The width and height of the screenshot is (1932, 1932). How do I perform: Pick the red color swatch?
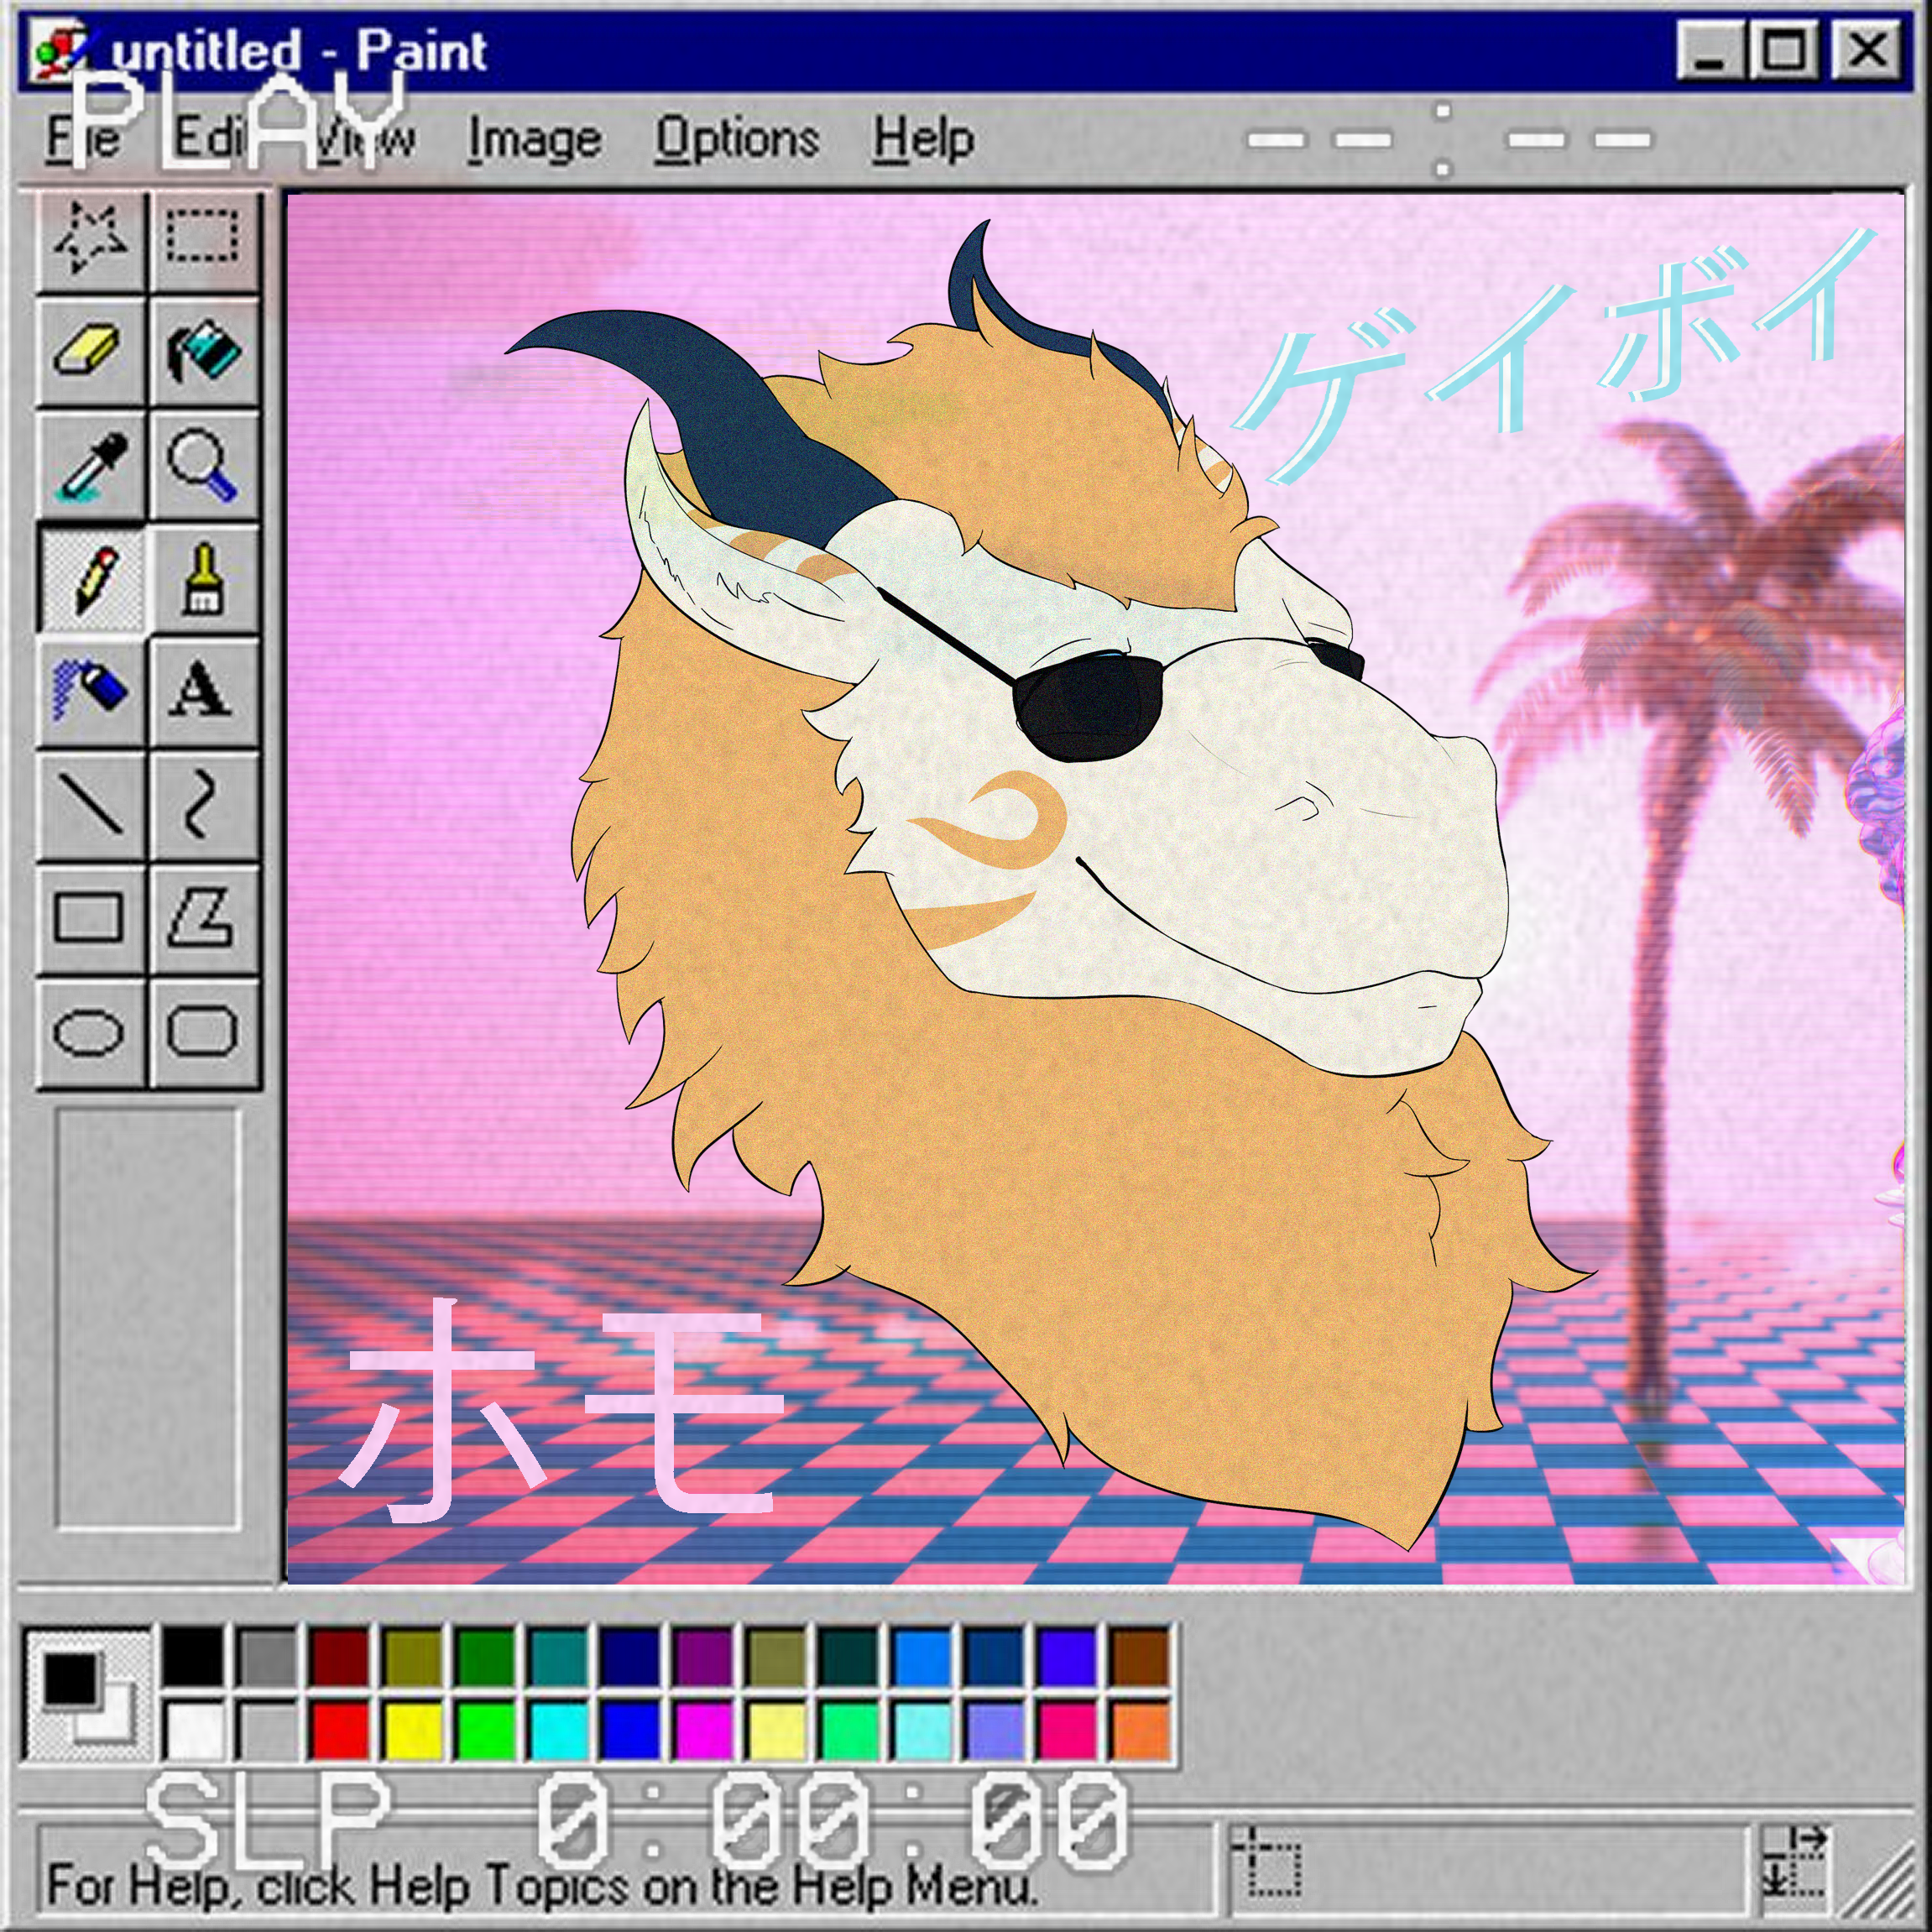pyautogui.click(x=339, y=1730)
